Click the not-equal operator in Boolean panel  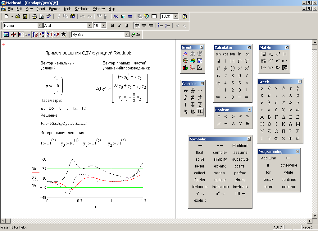coord(219,123)
